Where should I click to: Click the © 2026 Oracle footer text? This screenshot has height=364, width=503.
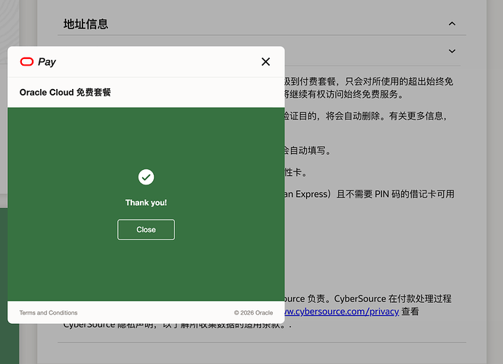[x=254, y=313]
